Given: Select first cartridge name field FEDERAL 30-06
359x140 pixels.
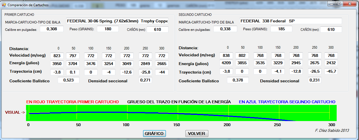Looking at the screenshot, I should (x=117, y=21).
